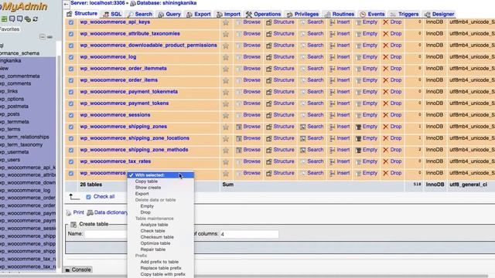Open the SQL tab
The height and width of the screenshot is (278, 495).
point(112,14)
